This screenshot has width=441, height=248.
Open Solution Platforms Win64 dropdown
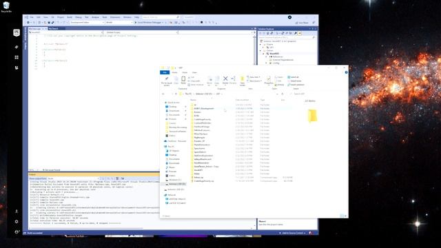[119, 23]
